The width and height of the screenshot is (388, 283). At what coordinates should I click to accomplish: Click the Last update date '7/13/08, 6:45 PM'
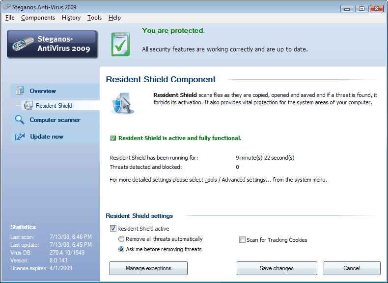point(71,245)
